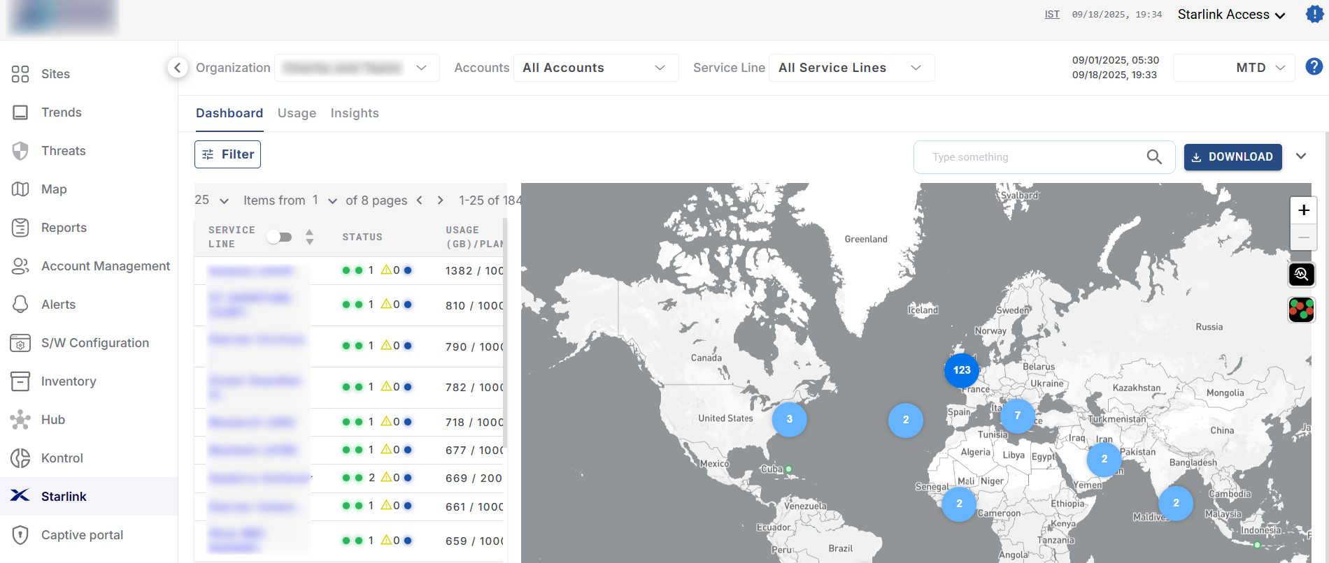Click the blue help question mark icon
This screenshot has height=563, width=1329.
(1314, 66)
